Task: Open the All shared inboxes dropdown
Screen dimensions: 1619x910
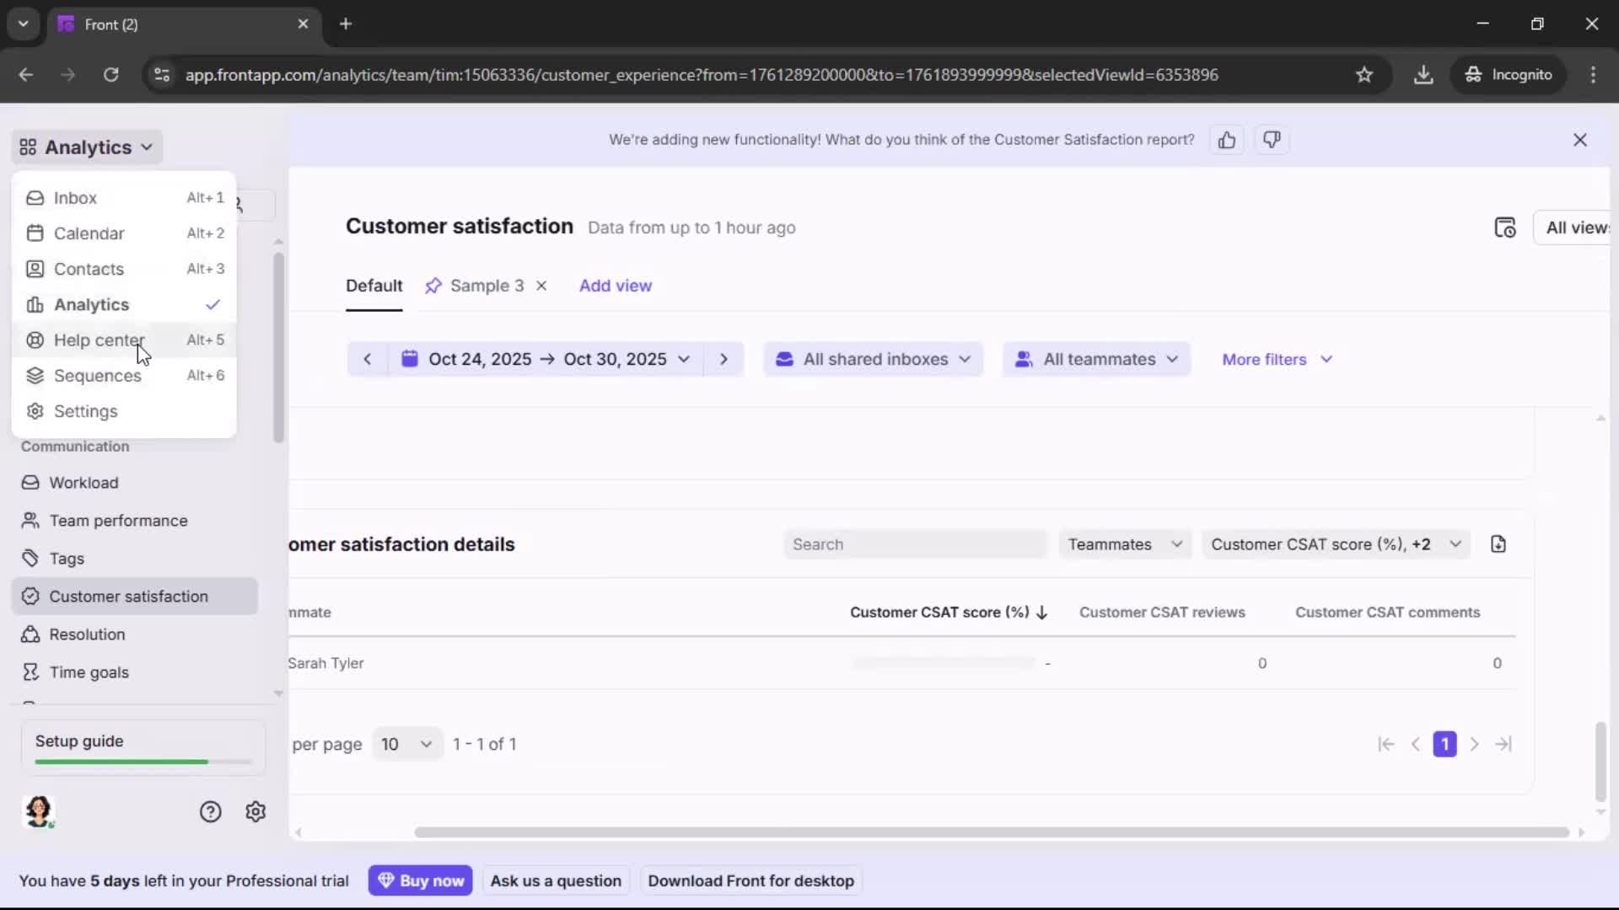Action: click(873, 359)
